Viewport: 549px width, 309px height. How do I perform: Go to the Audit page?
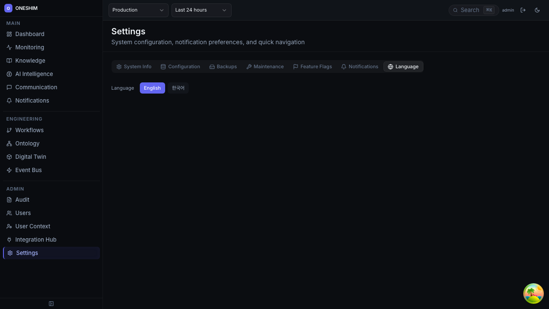[22, 200]
